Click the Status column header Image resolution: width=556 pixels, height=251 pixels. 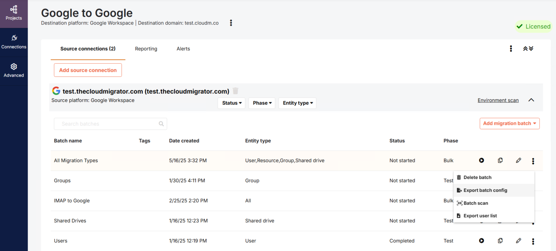point(397,141)
